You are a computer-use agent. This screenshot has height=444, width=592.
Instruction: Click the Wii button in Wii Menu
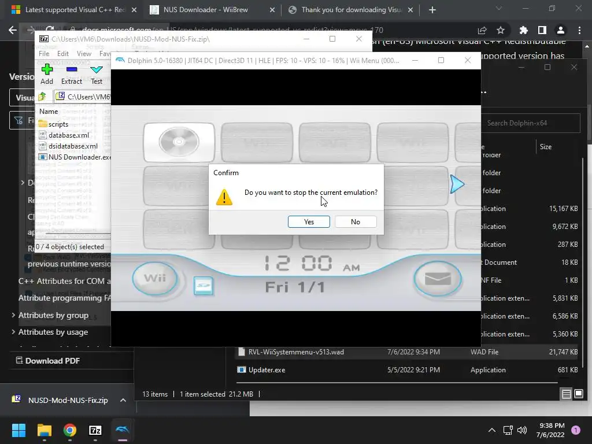tap(155, 278)
